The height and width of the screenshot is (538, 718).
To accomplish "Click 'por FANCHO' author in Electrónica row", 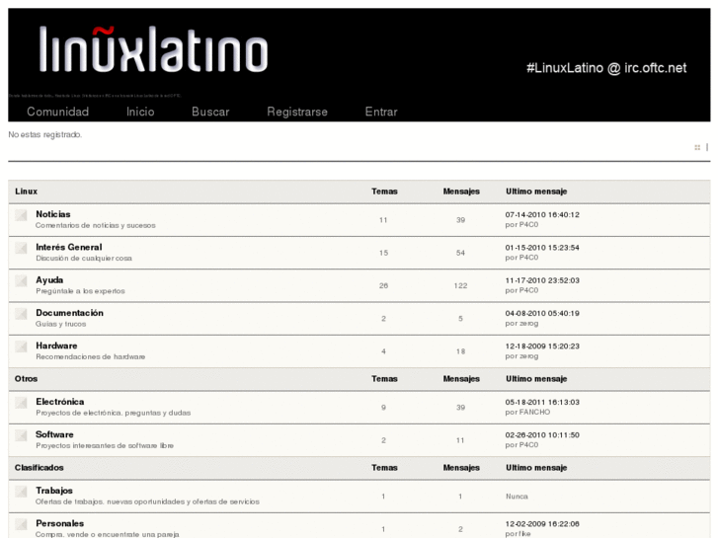I will 527,412.
